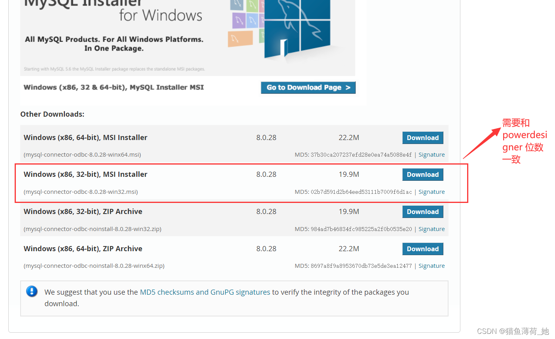555x339 pixels.
Task: Click the Windows (x86, 64-bit), MSI Installer title
Action: [86, 138]
